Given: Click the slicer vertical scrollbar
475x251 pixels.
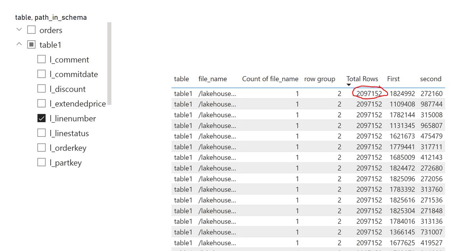Looking at the screenshot, I should 110,64.
